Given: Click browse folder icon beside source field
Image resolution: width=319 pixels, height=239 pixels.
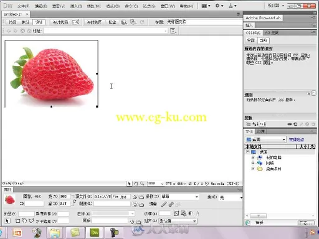Looking at the screenshot, I should pos(141,197).
